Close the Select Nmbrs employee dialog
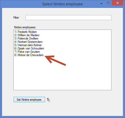The image size is (125, 118). [117, 3]
